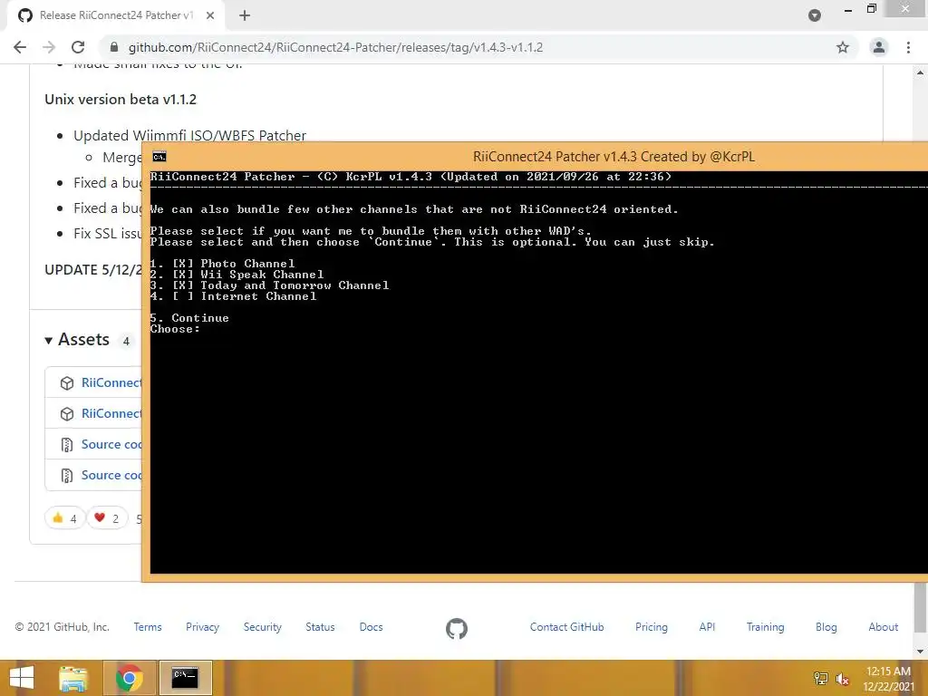
Task: Click the page scrollbar down arrow
Action: pyautogui.click(x=921, y=652)
